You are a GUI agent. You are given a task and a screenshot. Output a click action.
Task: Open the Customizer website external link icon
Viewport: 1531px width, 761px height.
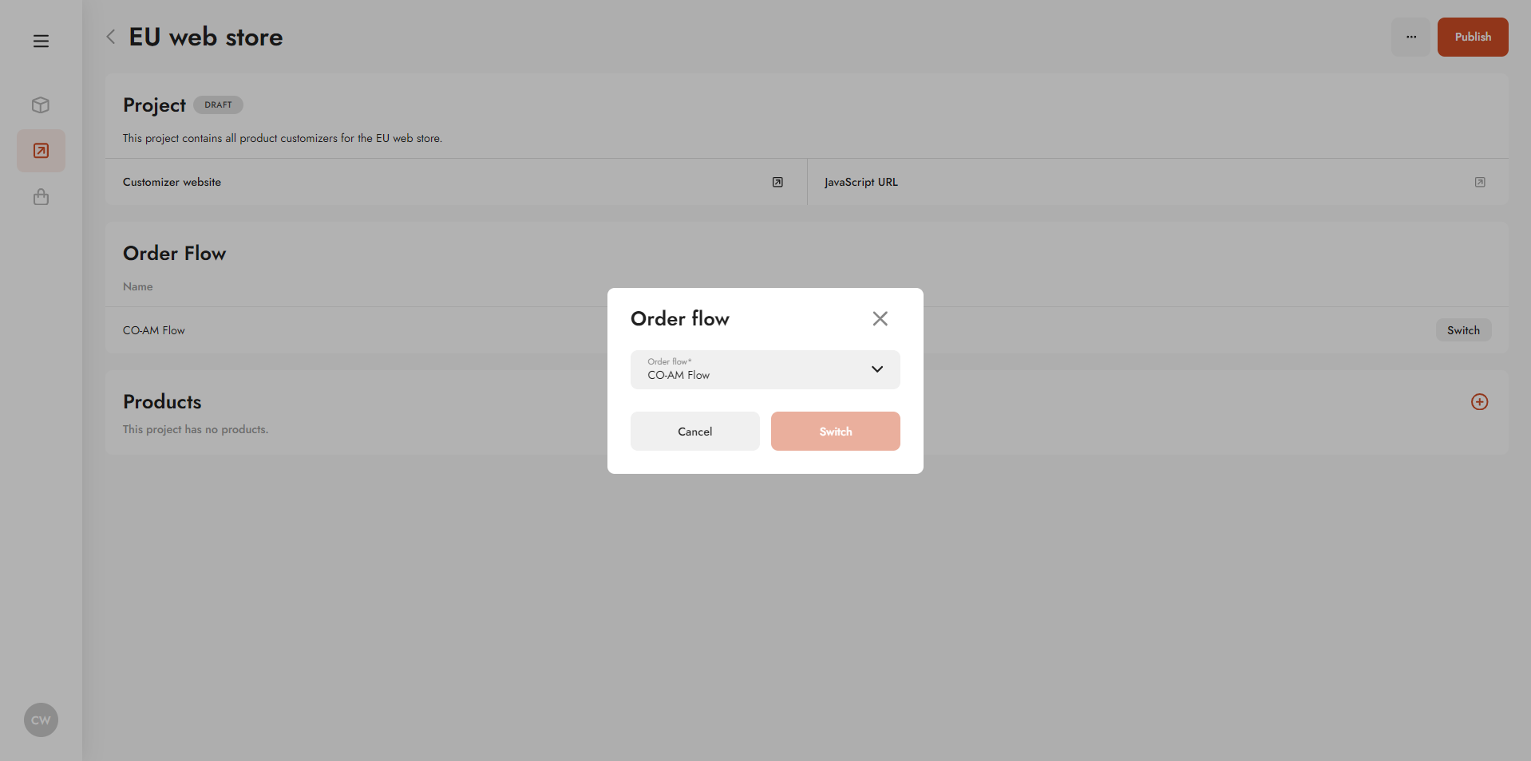coord(777,182)
